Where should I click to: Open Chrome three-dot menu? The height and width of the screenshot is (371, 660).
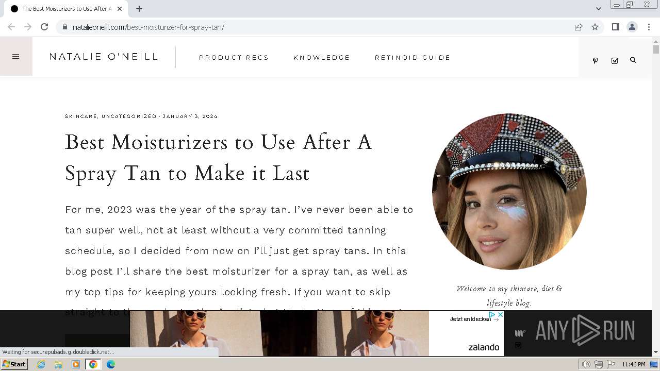649,27
